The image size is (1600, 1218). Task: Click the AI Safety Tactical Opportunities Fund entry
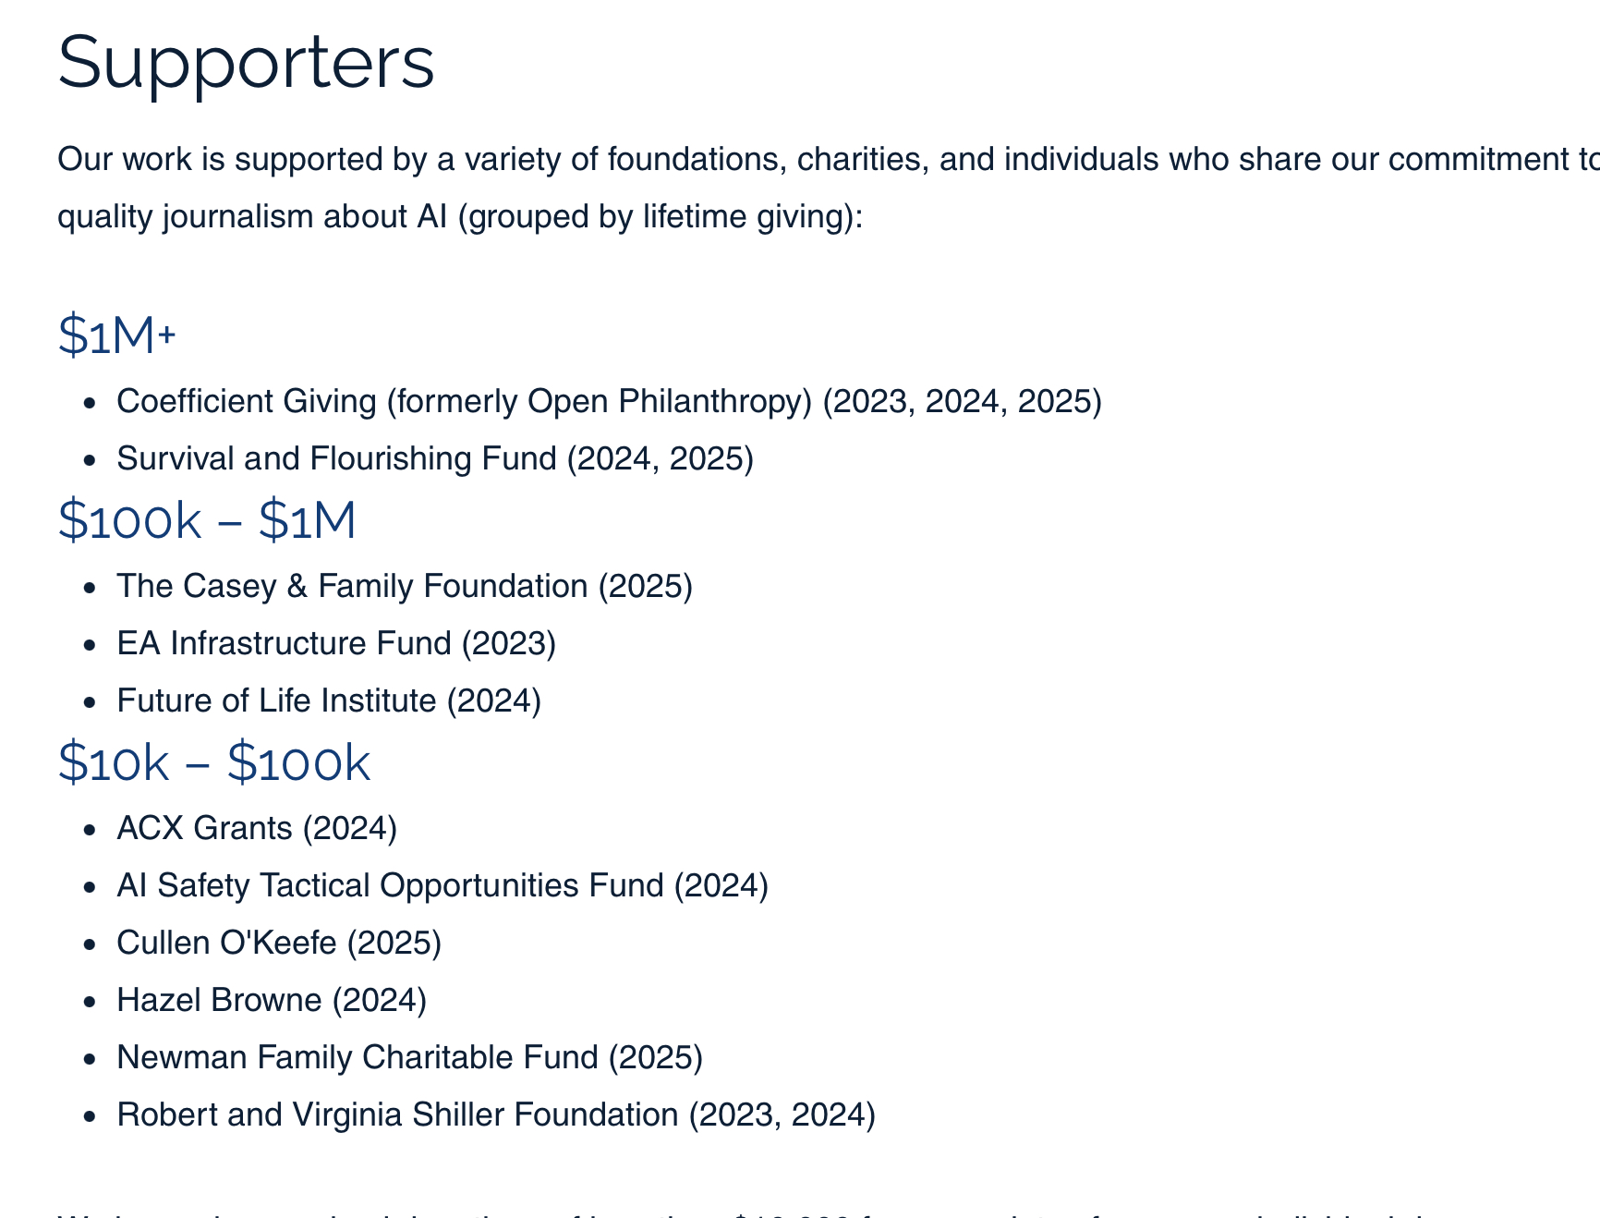(442, 886)
